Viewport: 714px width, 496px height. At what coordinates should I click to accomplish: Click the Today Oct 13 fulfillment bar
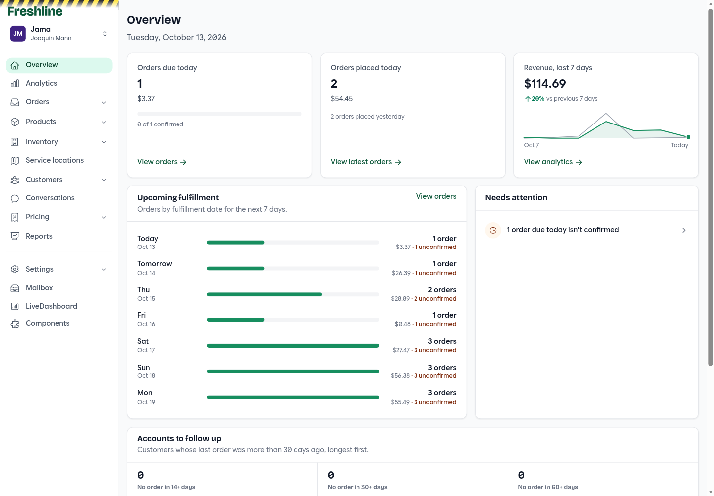click(293, 243)
